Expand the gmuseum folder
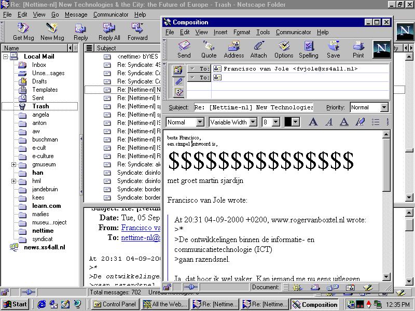415x311 pixels. coord(13,164)
